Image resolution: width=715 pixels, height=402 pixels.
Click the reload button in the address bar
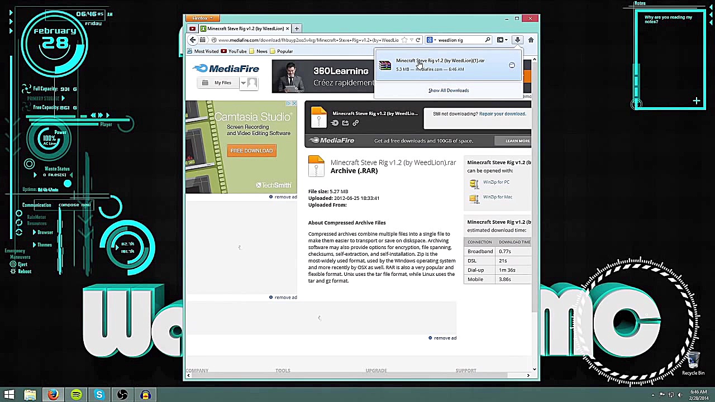tap(418, 40)
